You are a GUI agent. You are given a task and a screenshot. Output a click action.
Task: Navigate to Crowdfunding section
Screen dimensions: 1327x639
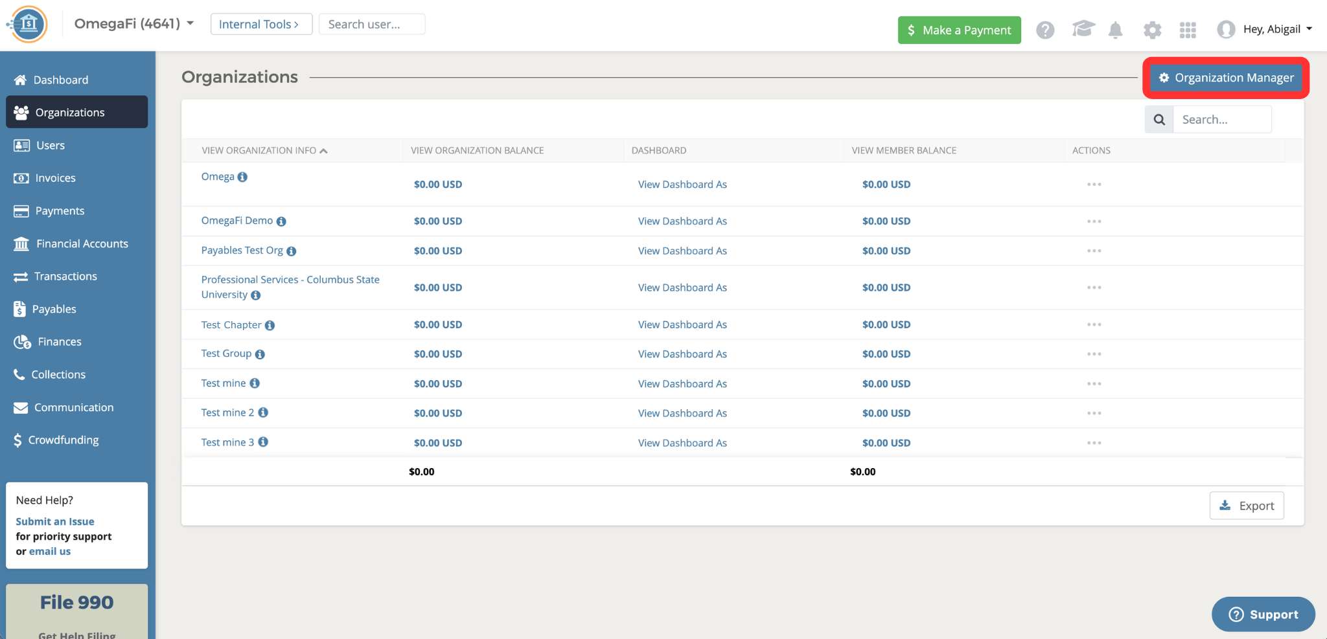[63, 440]
